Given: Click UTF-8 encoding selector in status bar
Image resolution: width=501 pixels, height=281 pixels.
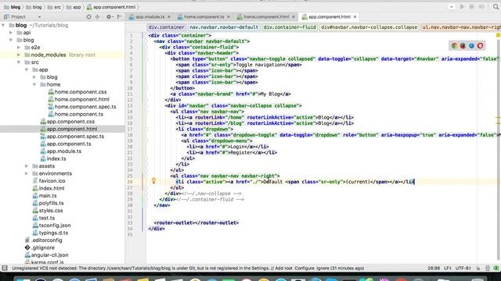Looking at the screenshot, I should tap(462, 269).
